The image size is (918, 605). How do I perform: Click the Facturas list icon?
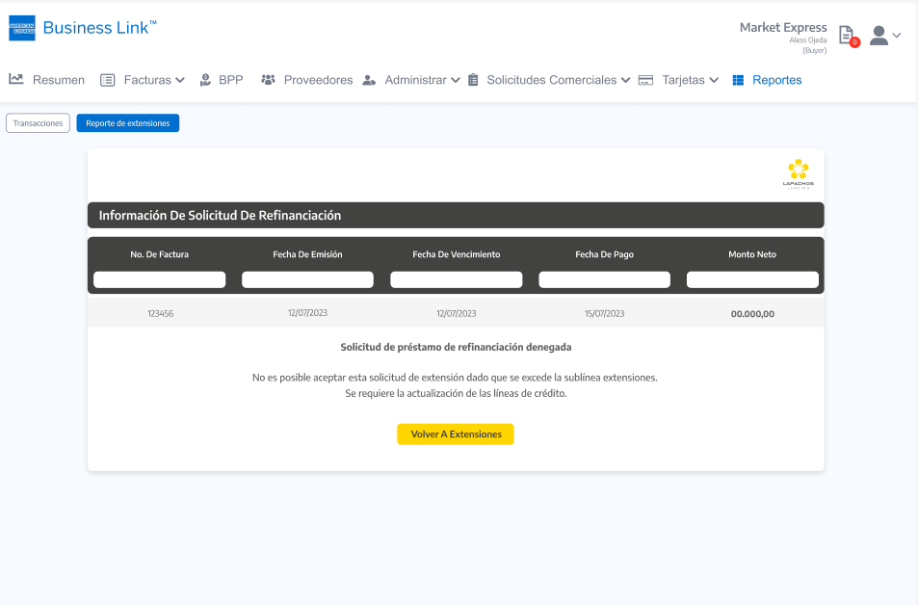click(x=108, y=80)
